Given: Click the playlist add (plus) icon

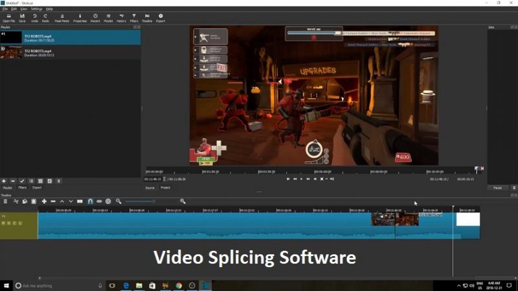Looking at the screenshot, I should click(4, 181).
